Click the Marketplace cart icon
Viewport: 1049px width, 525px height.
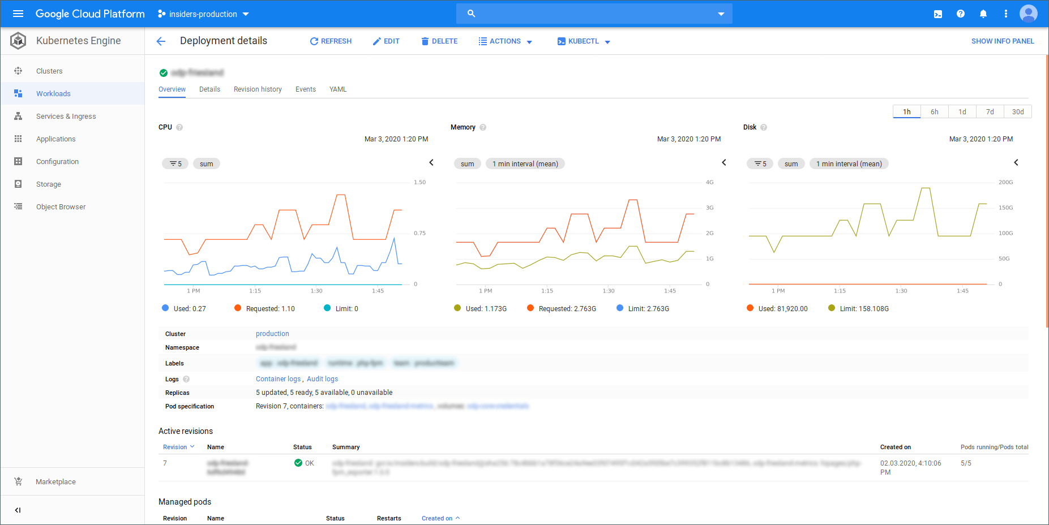coord(18,481)
